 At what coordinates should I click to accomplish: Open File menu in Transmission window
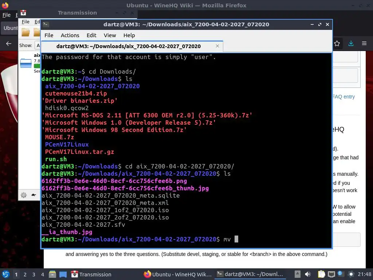click(x=25, y=22)
